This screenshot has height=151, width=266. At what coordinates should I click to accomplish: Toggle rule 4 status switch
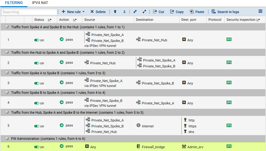[37, 103]
